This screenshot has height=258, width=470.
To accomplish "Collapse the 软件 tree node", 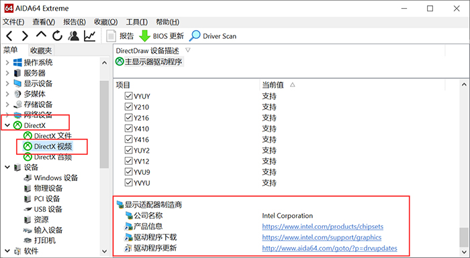I will [x=7, y=251].
